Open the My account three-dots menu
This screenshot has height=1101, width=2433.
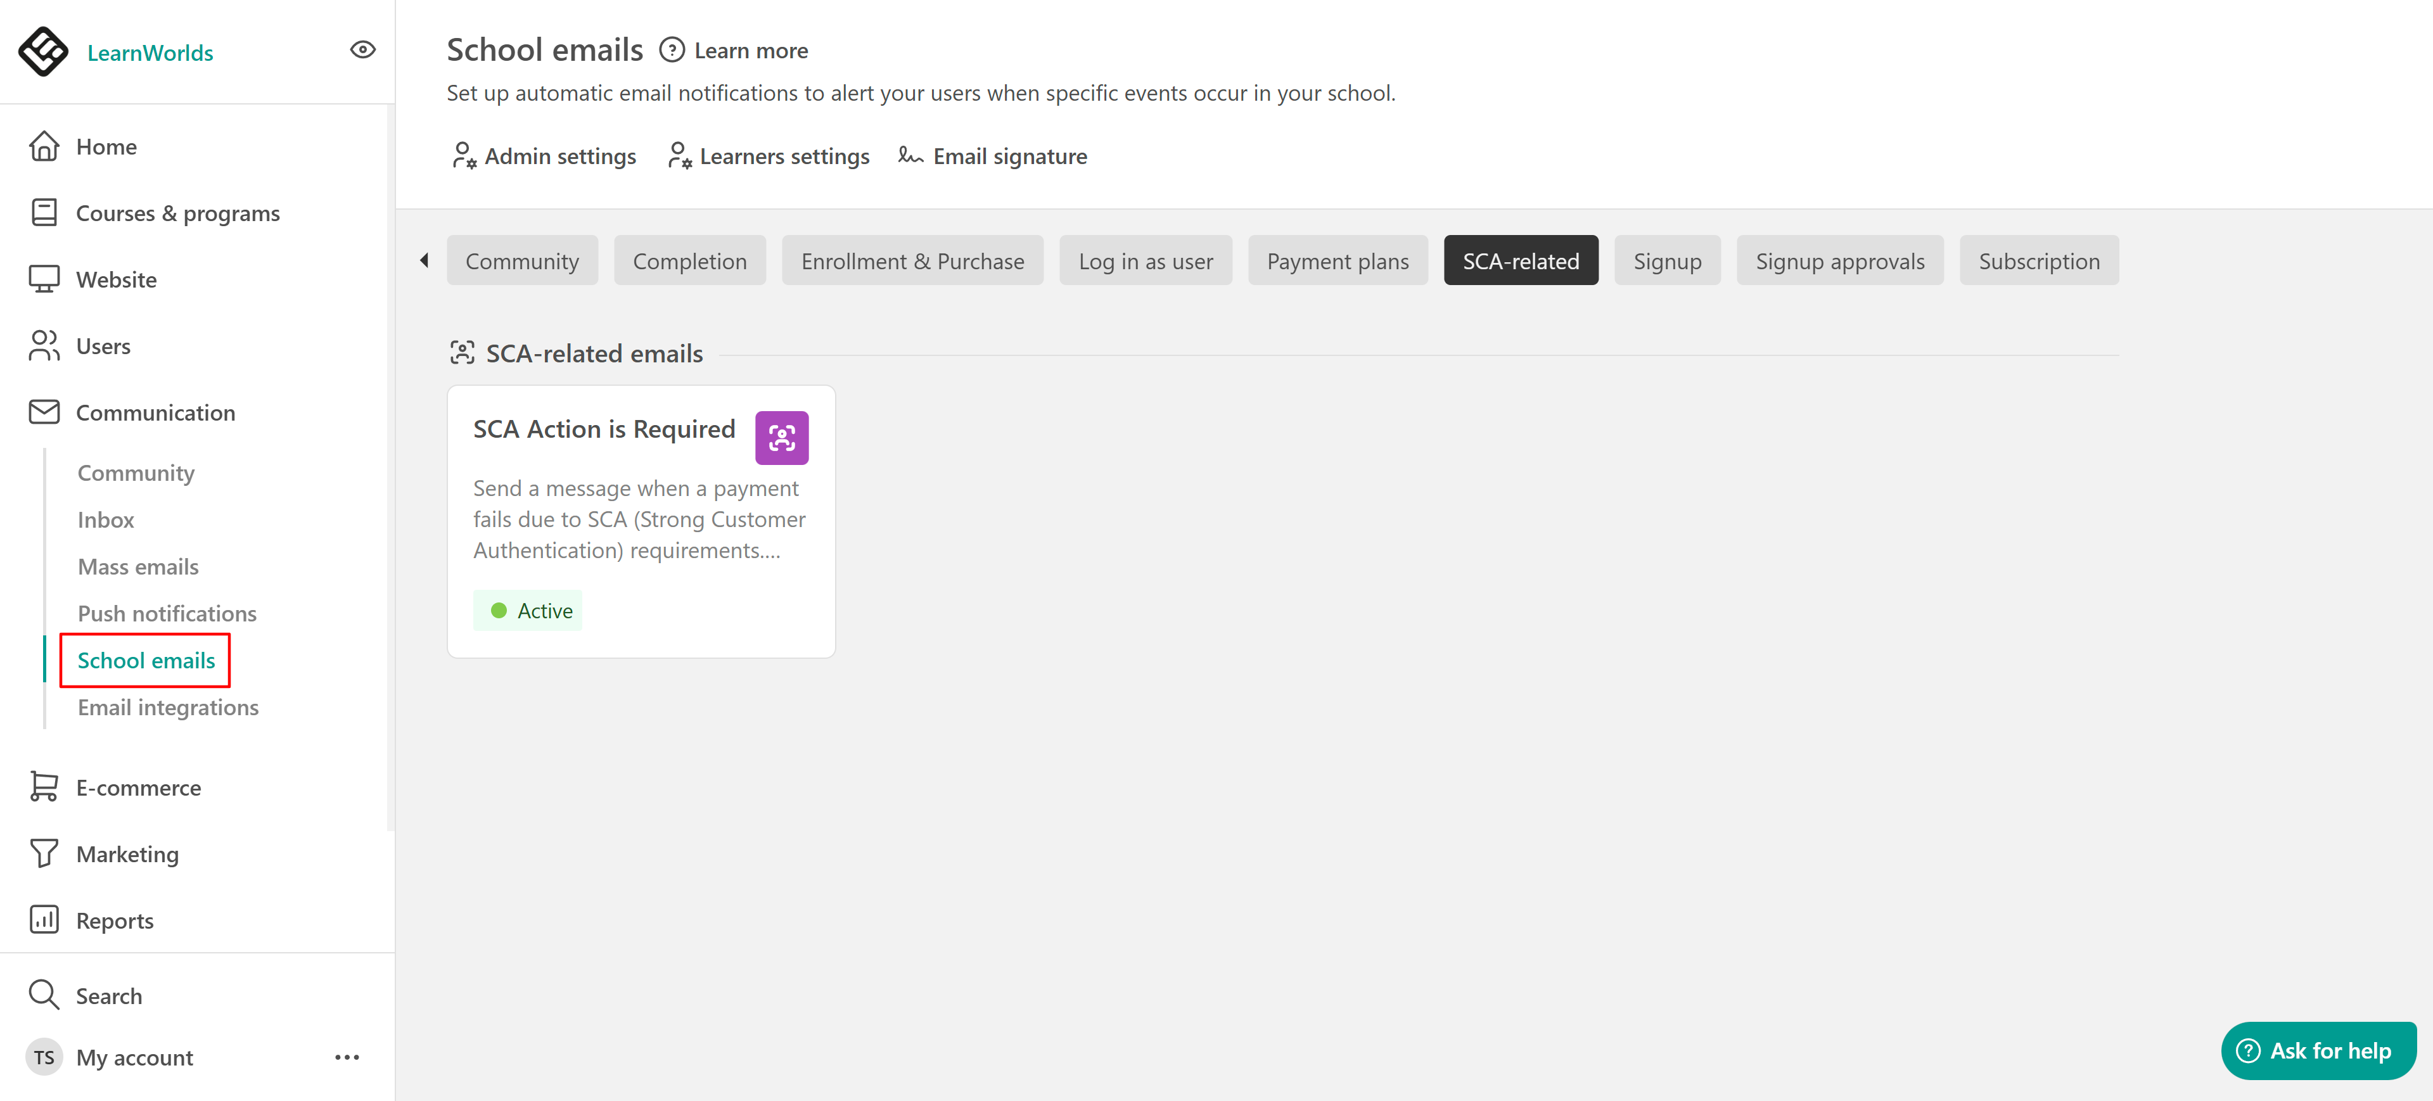coord(347,1057)
